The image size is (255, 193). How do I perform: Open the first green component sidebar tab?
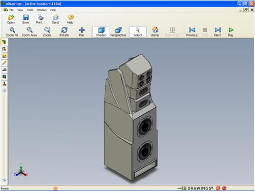click(4, 42)
